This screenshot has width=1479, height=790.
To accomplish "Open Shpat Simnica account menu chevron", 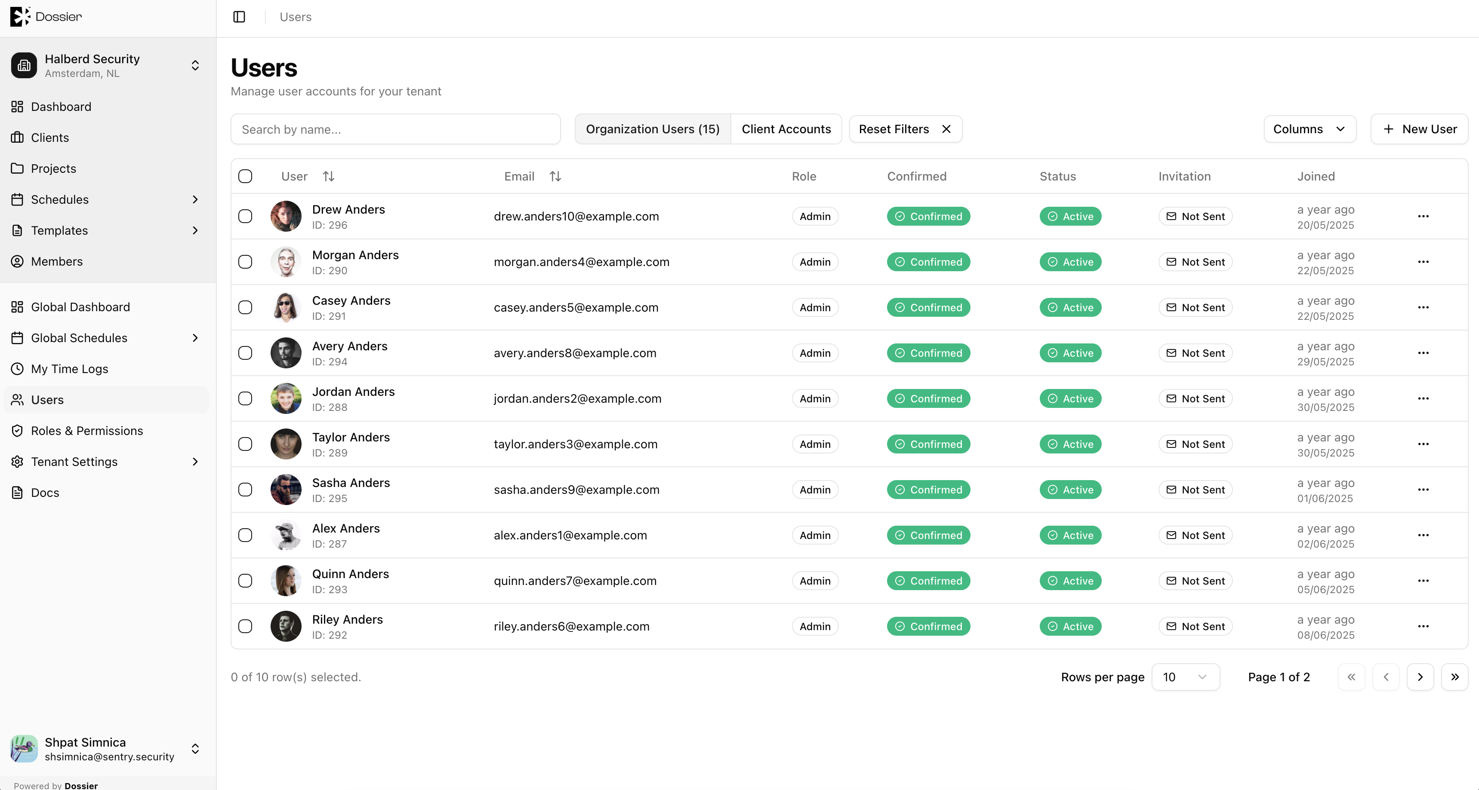I will point(195,749).
